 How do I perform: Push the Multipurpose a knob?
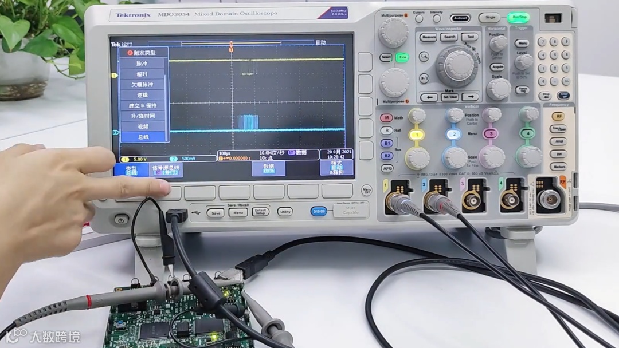tap(393, 33)
